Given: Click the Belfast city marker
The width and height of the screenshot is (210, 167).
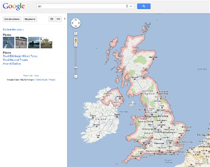Looking at the screenshot, I should (x=120, y=98).
